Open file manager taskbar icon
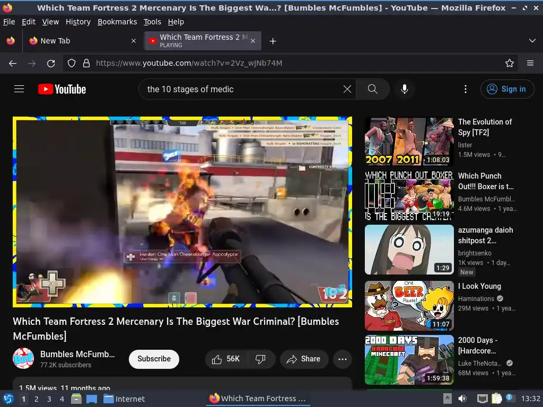543x407 pixels. [76, 399]
